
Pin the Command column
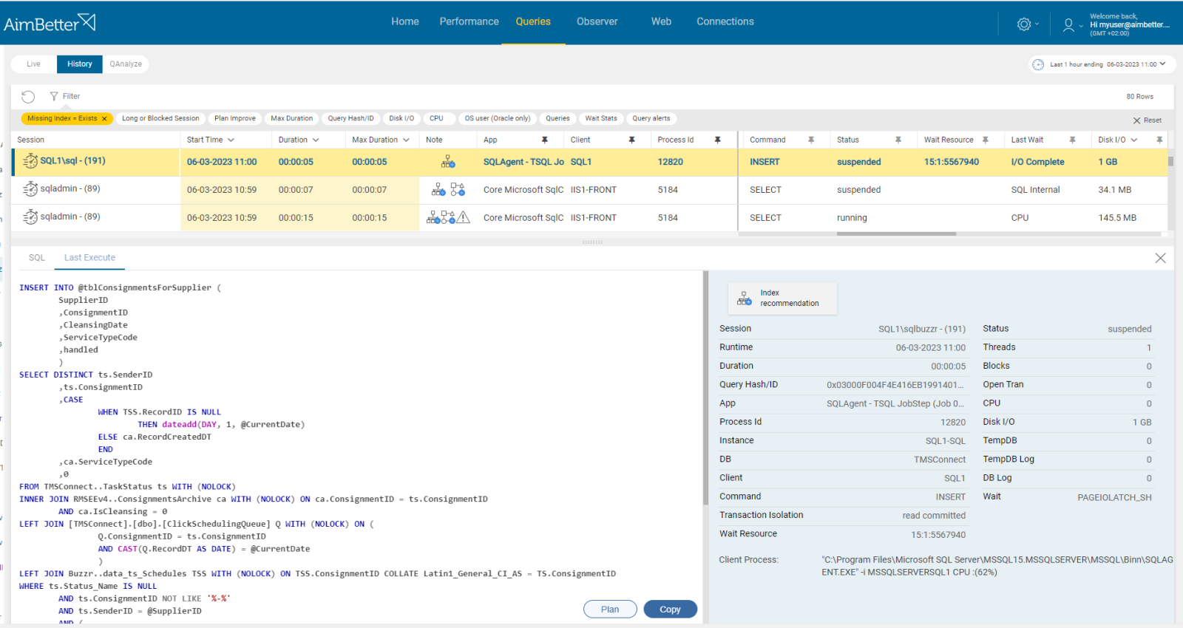point(811,140)
